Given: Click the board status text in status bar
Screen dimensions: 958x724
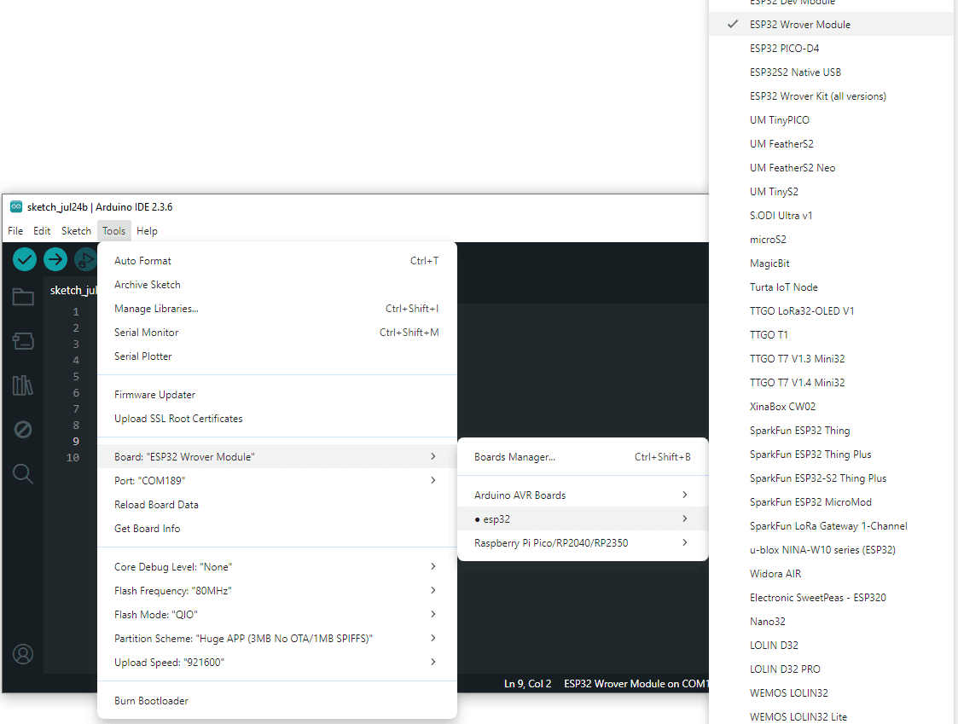Looking at the screenshot, I should click(x=636, y=684).
